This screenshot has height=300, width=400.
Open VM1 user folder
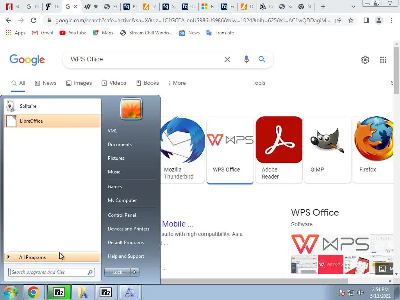(112, 130)
